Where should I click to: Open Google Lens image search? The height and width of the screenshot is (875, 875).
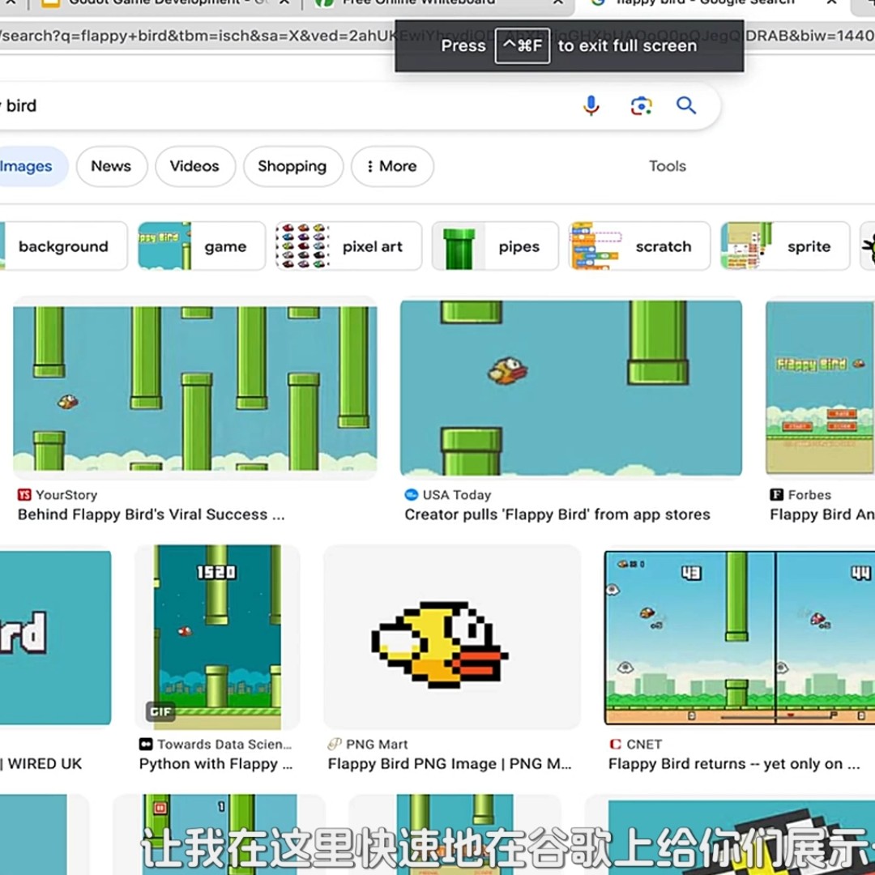641,105
